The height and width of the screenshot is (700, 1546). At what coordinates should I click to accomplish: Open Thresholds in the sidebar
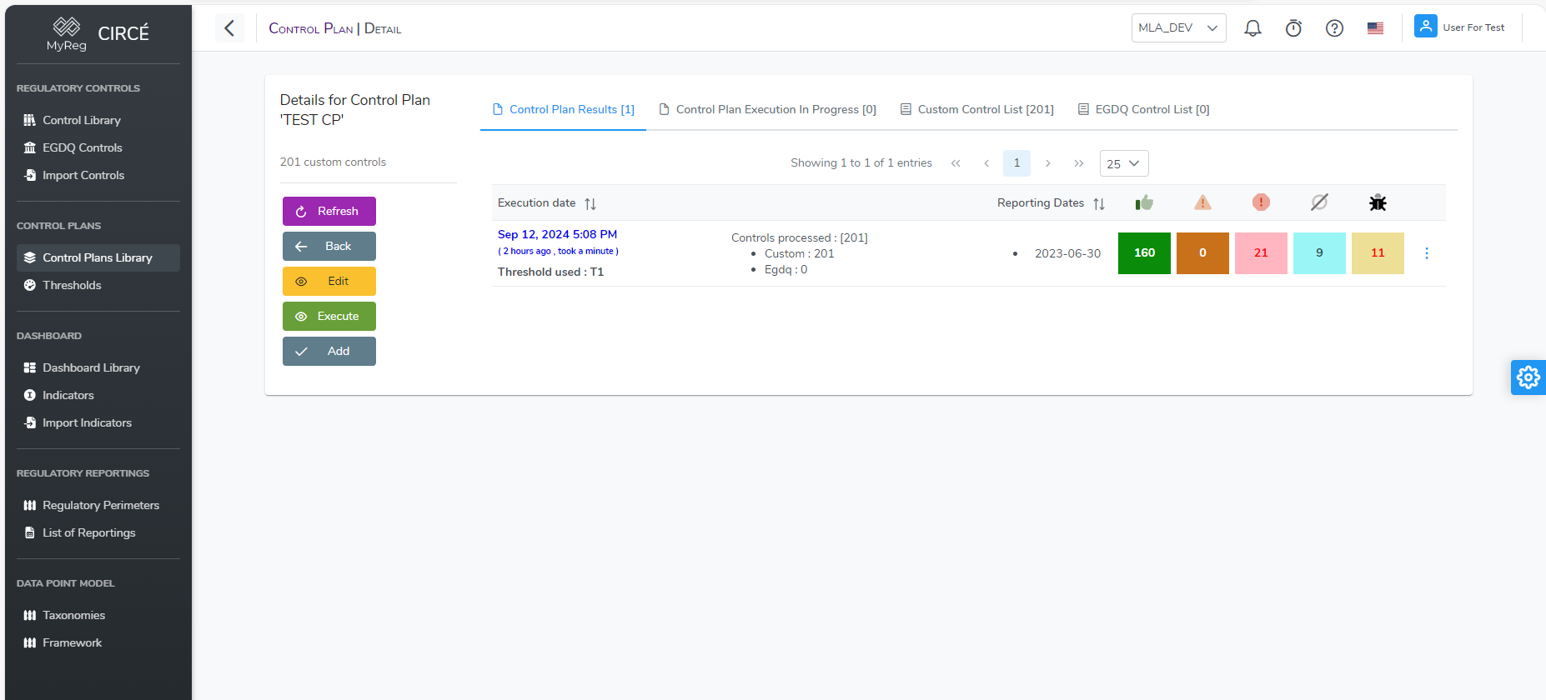[x=72, y=285]
